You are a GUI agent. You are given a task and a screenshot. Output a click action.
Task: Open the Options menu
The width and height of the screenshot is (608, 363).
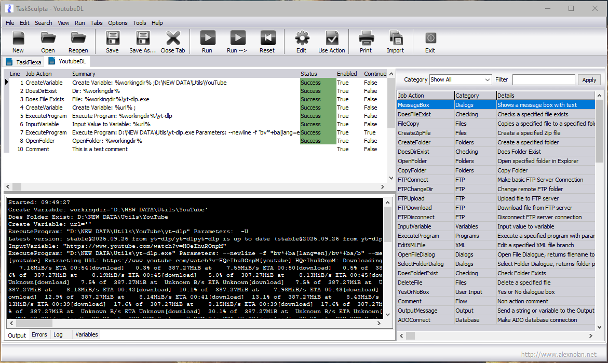coord(117,23)
